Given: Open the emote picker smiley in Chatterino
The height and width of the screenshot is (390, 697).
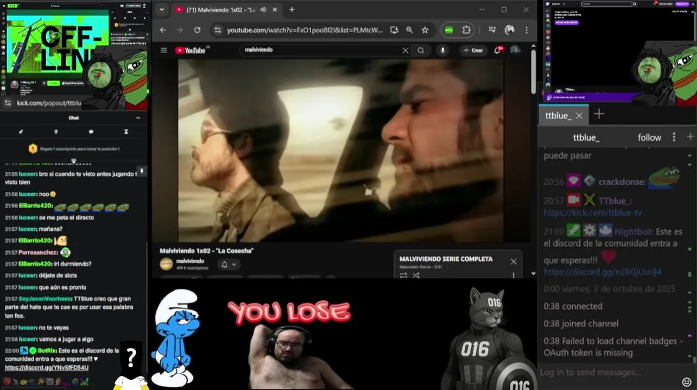Looking at the screenshot, I should [x=686, y=382].
